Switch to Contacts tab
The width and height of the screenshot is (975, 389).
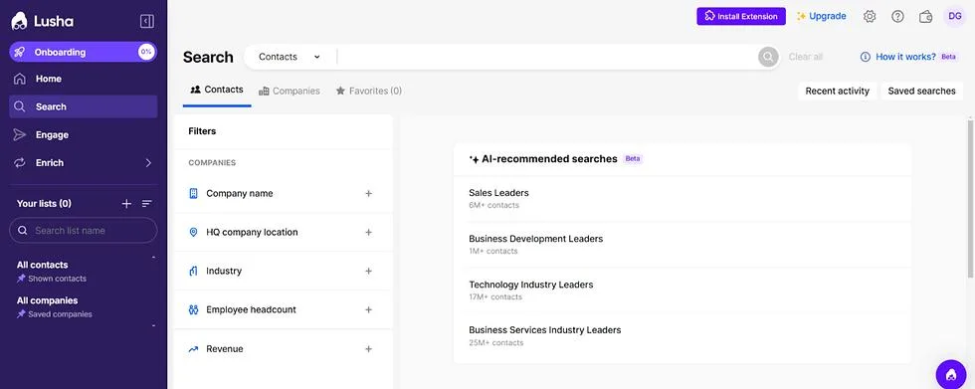(217, 91)
